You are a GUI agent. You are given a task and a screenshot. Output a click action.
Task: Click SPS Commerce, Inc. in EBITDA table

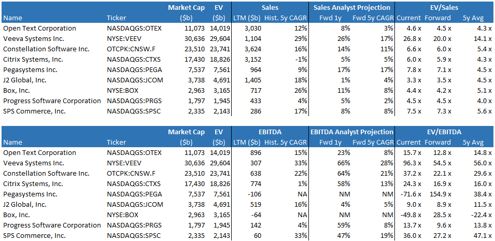pyautogui.click(x=34, y=236)
